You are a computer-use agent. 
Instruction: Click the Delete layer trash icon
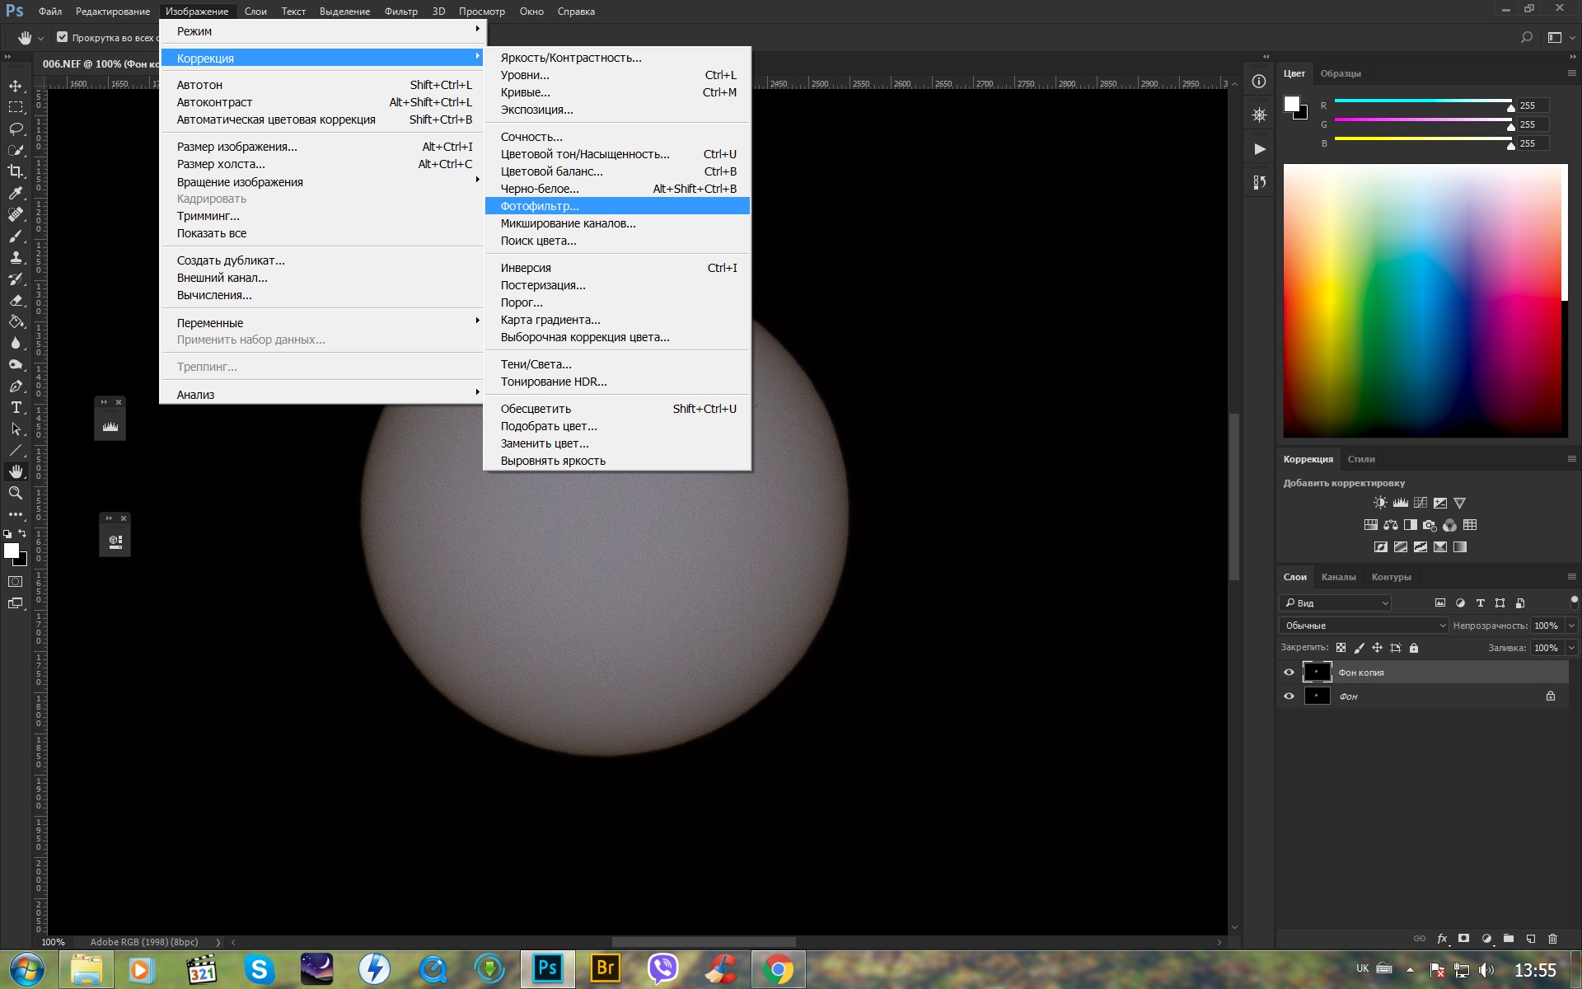click(1552, 939)
